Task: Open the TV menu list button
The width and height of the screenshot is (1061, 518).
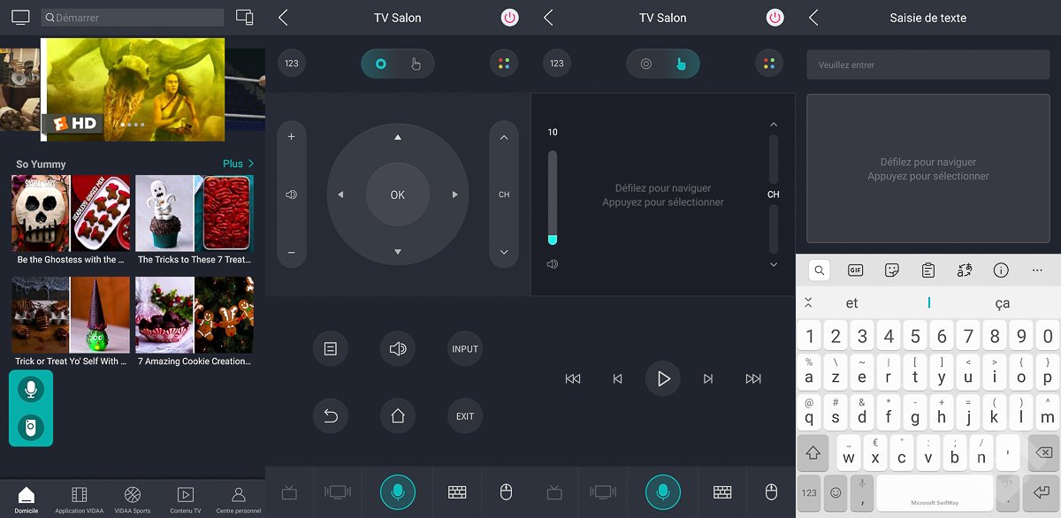Action: tap(331, 349)
